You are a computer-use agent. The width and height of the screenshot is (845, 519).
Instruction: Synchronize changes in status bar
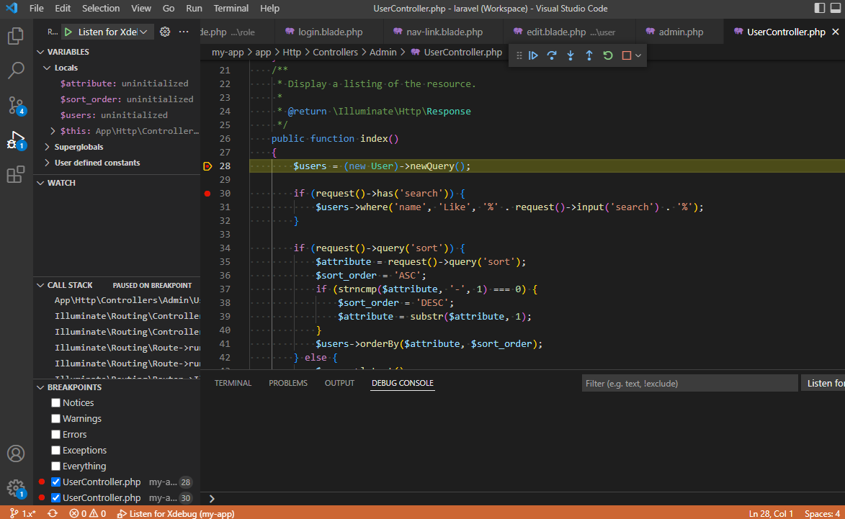click(53, 514)
